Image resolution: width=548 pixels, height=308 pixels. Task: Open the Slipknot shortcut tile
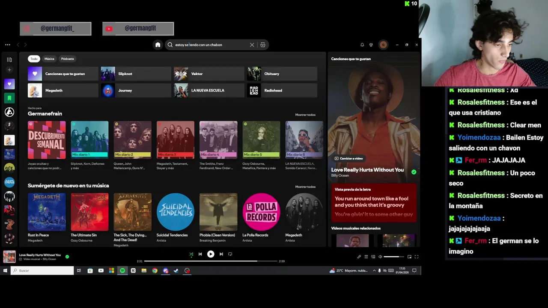[x=136, y=74]
